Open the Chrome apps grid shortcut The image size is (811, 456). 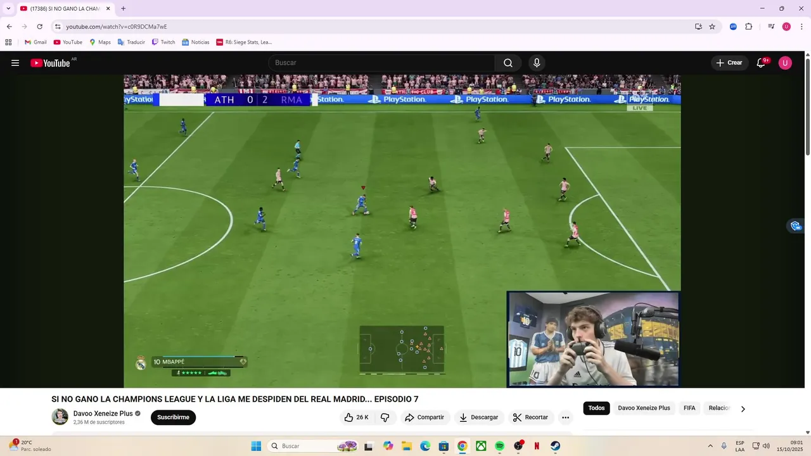(x=8, y=42)
